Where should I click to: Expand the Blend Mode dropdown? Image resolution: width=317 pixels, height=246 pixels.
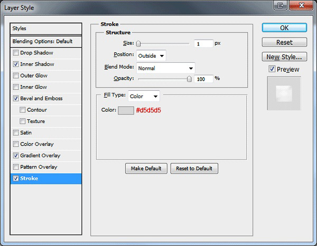pos(165,68)
